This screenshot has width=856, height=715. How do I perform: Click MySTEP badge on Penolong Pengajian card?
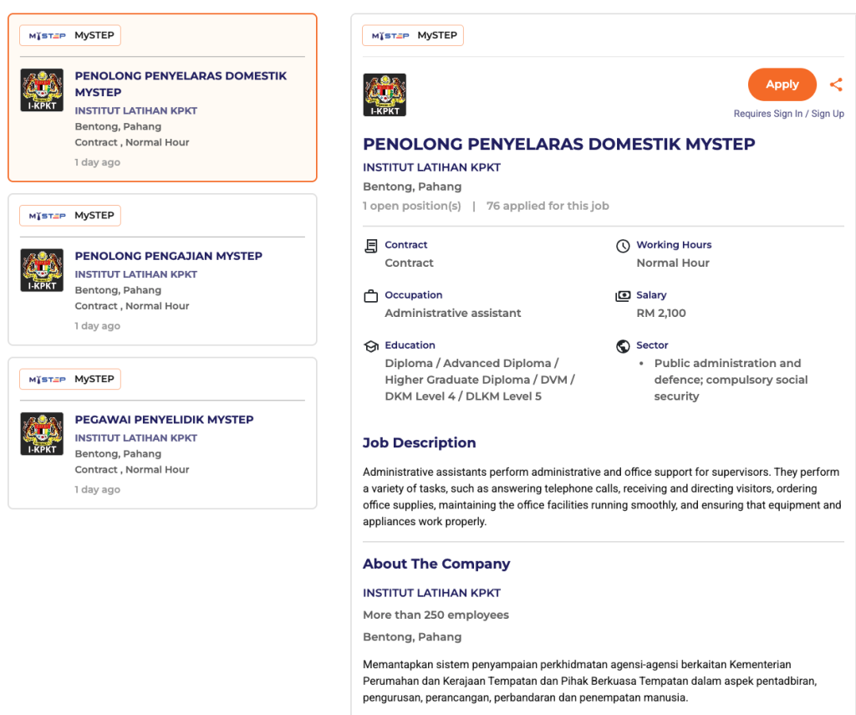point(70,216)
